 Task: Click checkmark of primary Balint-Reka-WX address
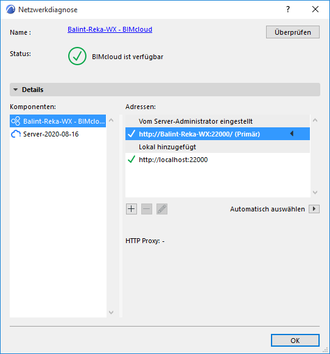[132, 133]
